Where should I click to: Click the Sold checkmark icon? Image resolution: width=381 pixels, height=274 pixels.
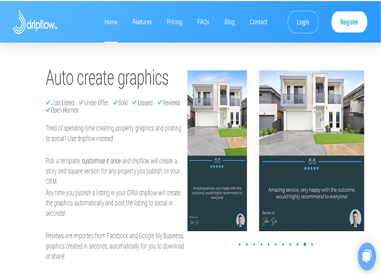click(115, 102)
